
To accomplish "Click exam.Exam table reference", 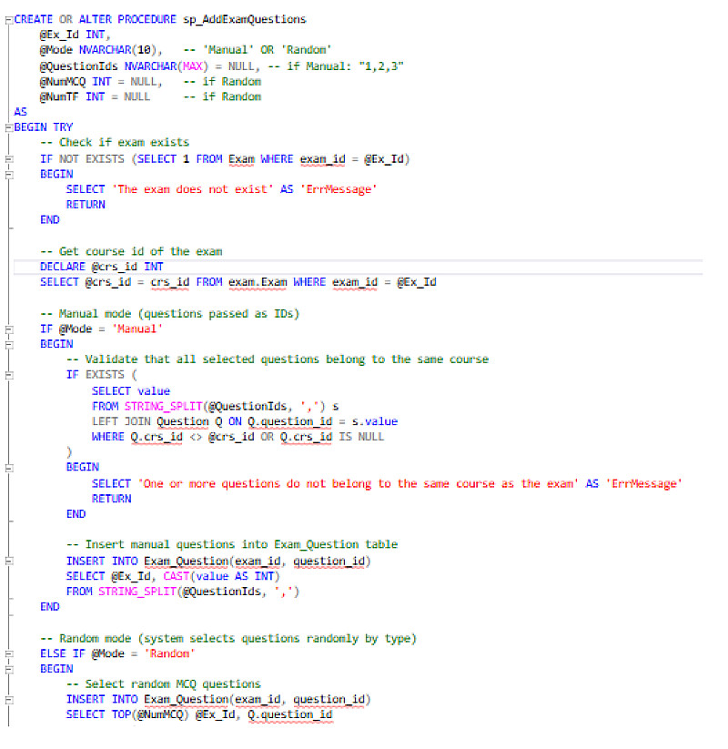I will 258,282.
